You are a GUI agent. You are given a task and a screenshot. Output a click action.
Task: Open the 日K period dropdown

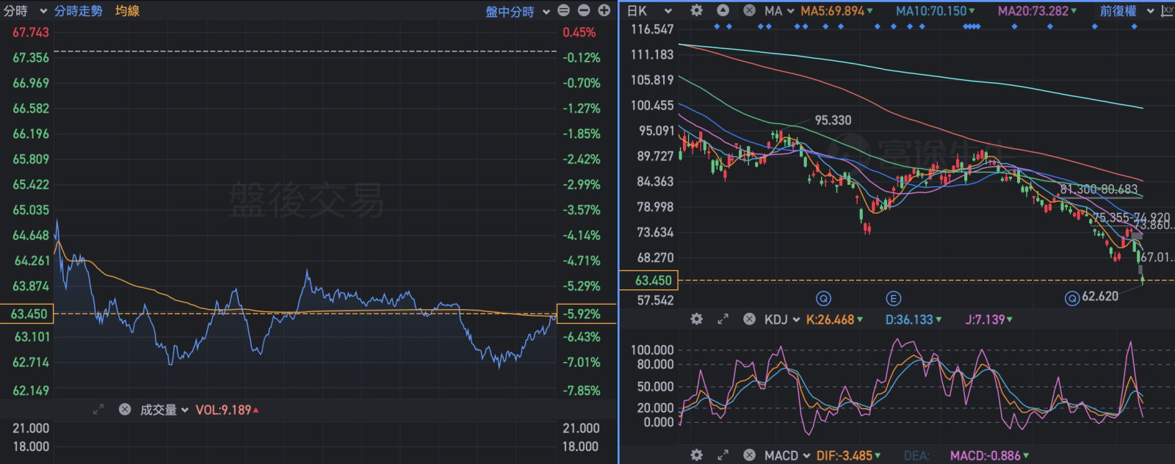pyautogui.click(x=649, y=11)
